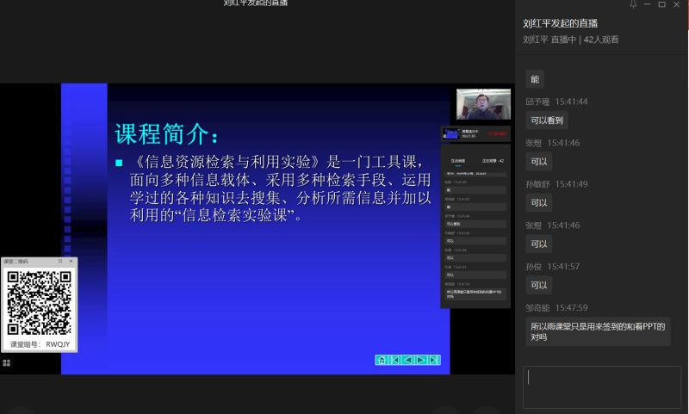Viewport: 689px width, 414px height.
Task: Jump to last slide in navigation bar
Action: (x=433, y=360)
